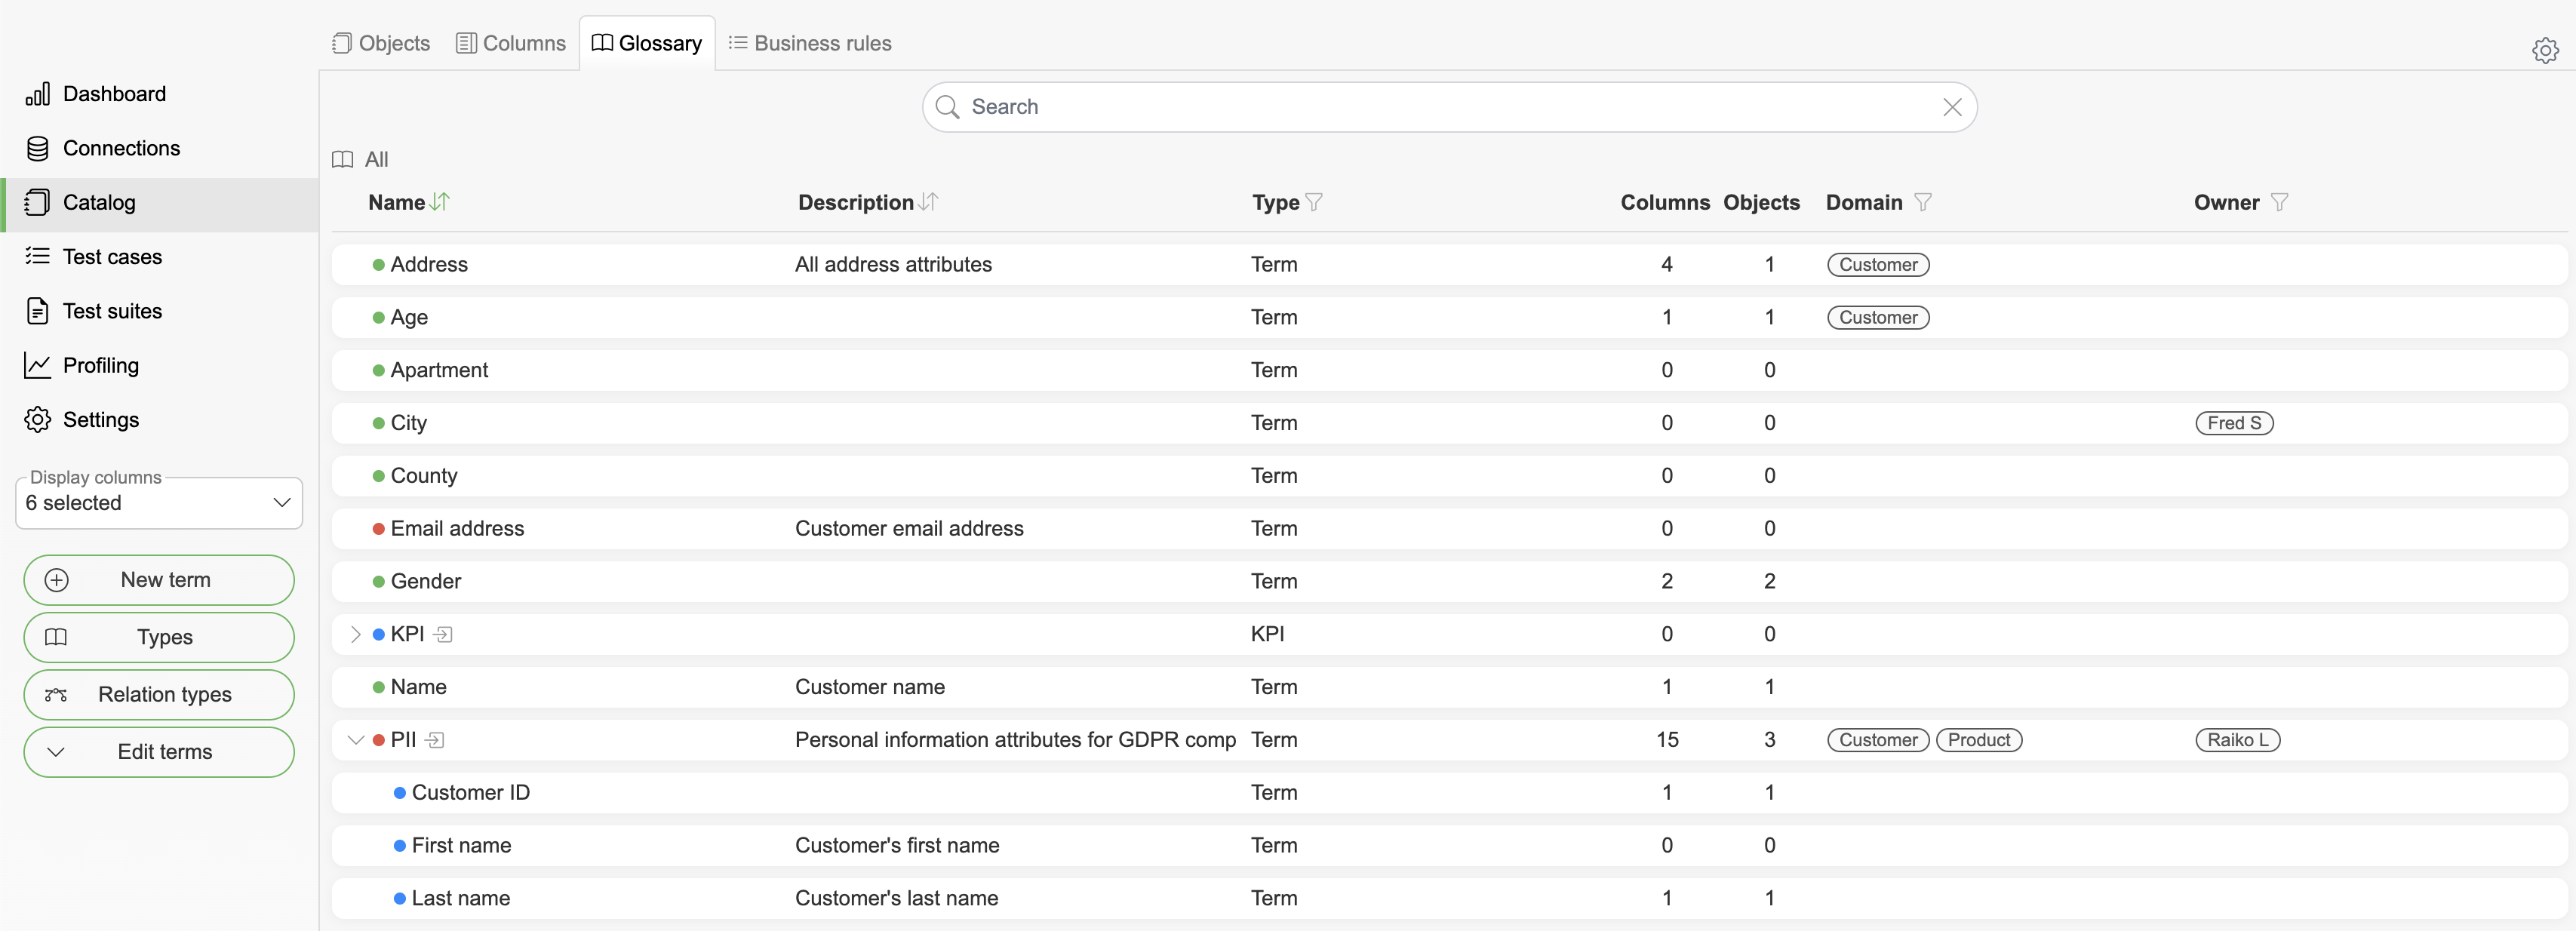Click the Product domain tag on PII row
Image resolution: width=2576 pixels, height=931 pixels.
[x=1978, y=740]
